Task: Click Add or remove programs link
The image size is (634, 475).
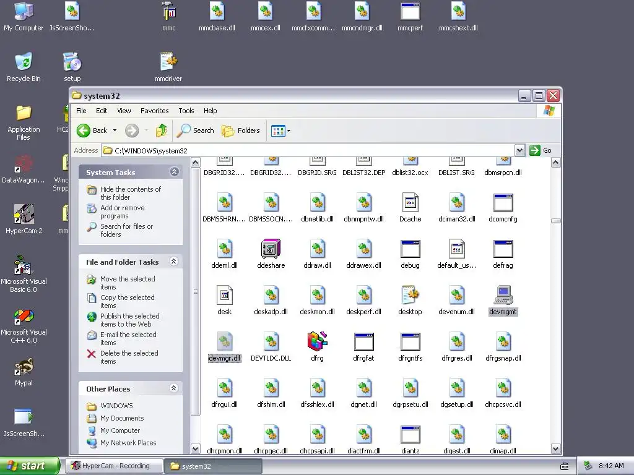Action: 122,212
